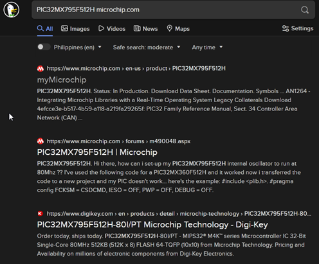Image resolution: width=319 pixels, height=264 pixels.
Task: Click the microchip.com product PIC32MX795F512H URL
Action: point(136,69)
